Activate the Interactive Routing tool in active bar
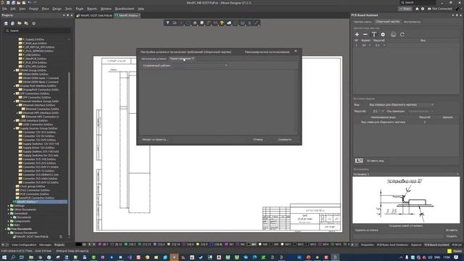This screenshot has width=464, height=261. pos(209,22)
